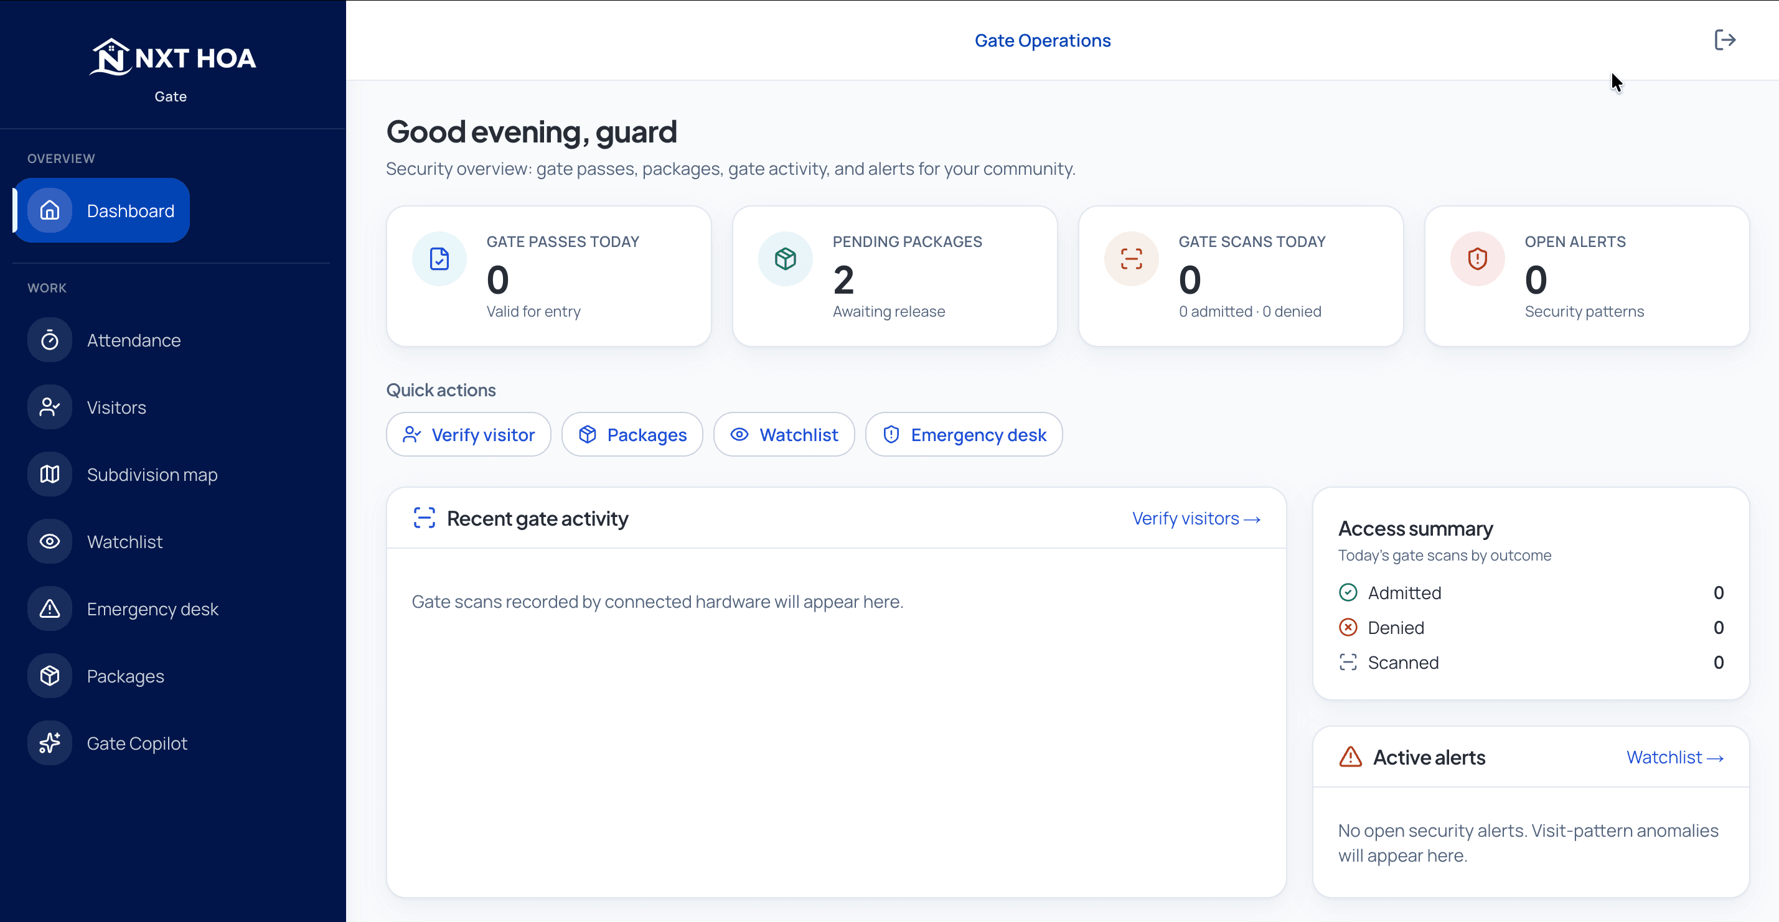Click the Awaiting release caption
The width and height of the screenshot is (1779, 922).
tap(888, 311)
